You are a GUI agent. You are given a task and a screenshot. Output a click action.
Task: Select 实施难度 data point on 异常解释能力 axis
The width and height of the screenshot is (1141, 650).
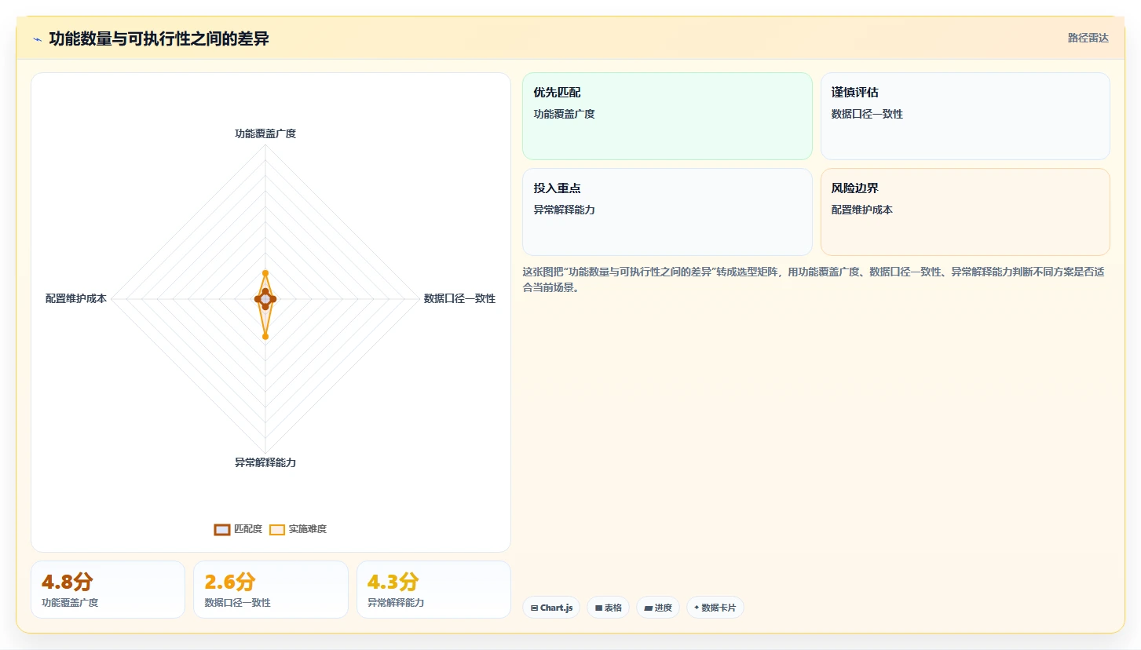tap(265, 337)
